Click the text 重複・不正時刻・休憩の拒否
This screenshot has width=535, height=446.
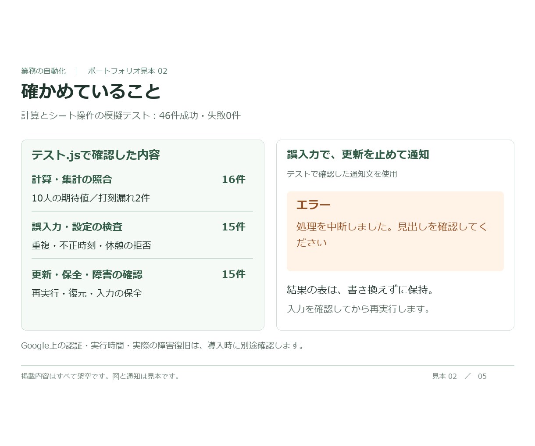point(91,245)
